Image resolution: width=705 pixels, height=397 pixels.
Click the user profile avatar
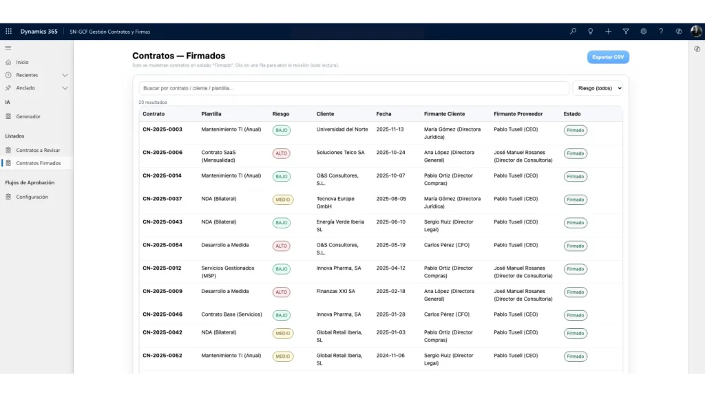pyautogui.click(x=696, y=31)
